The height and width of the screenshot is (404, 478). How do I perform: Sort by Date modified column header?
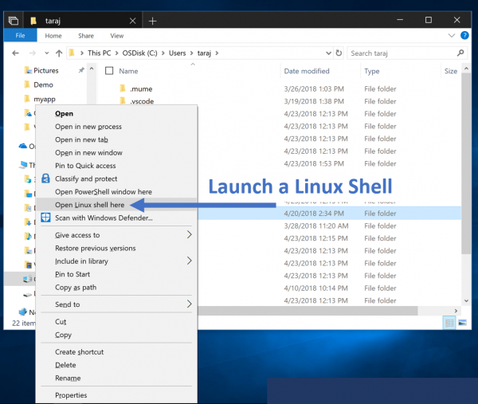coord(307,71)
